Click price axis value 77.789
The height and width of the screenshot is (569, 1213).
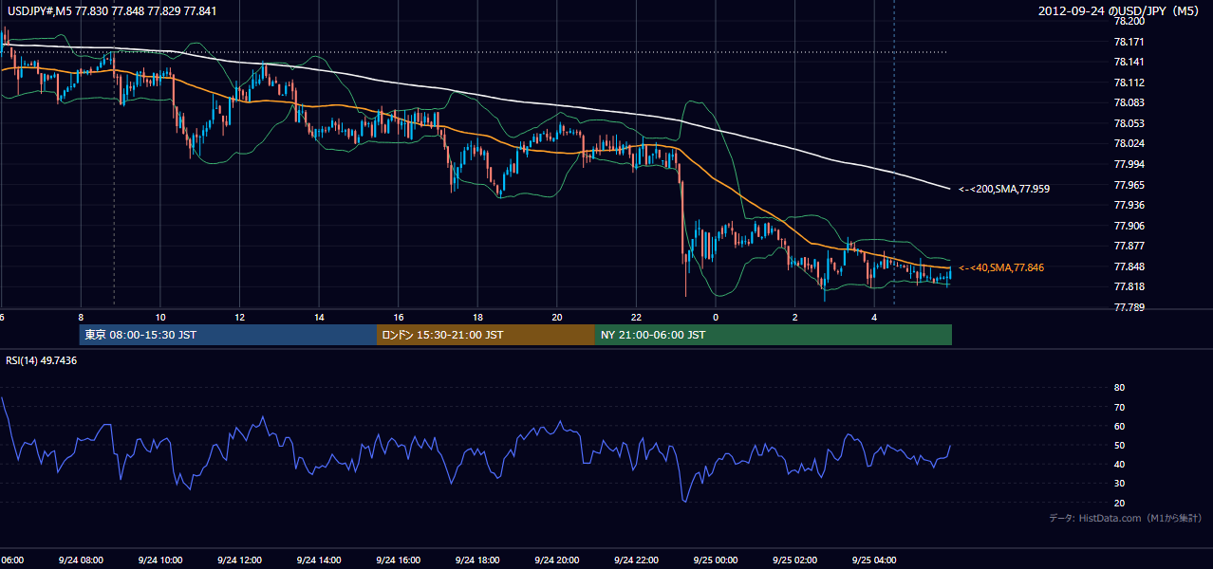(x=1128, y=307)
